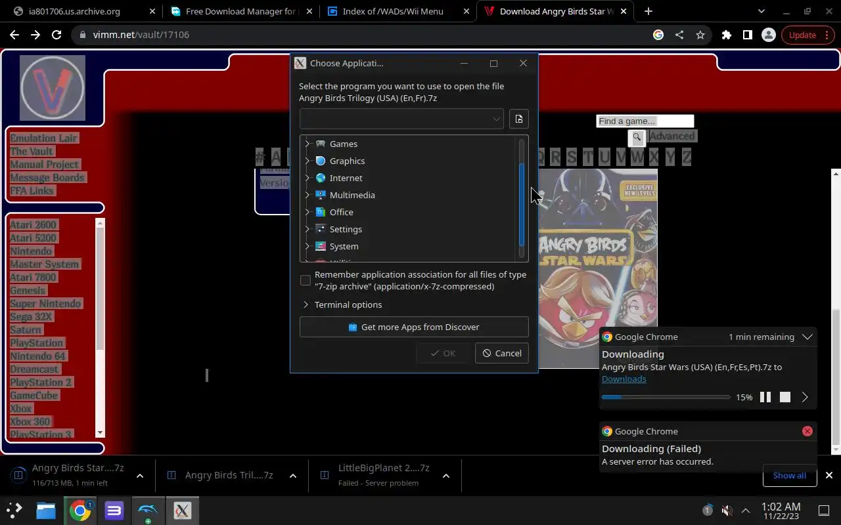Viewport: 841px width, 525px height.
Task: Open menu for Angry Birds Star download item
Action: pyautogui.click(x=140, y=476)
